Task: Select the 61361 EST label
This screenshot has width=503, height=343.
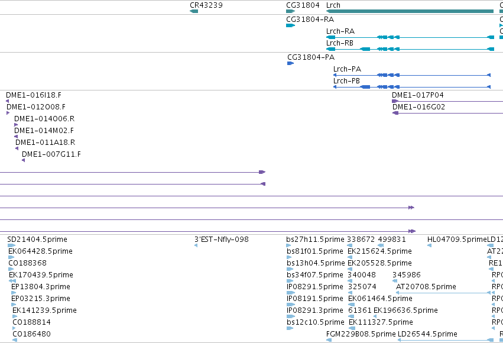Action: (x=359, y=310)
